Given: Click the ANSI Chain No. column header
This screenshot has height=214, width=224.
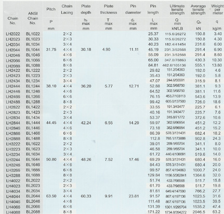Looking at the screenshot, I should tap(33, 18).
